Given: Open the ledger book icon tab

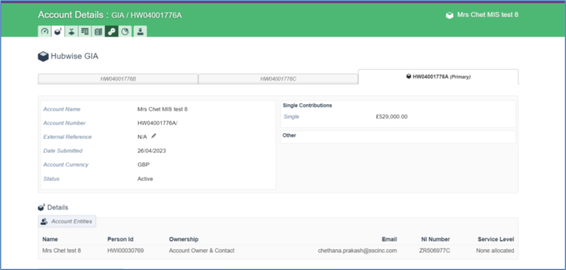Looking at the screenshot, I should pos(98,32).
